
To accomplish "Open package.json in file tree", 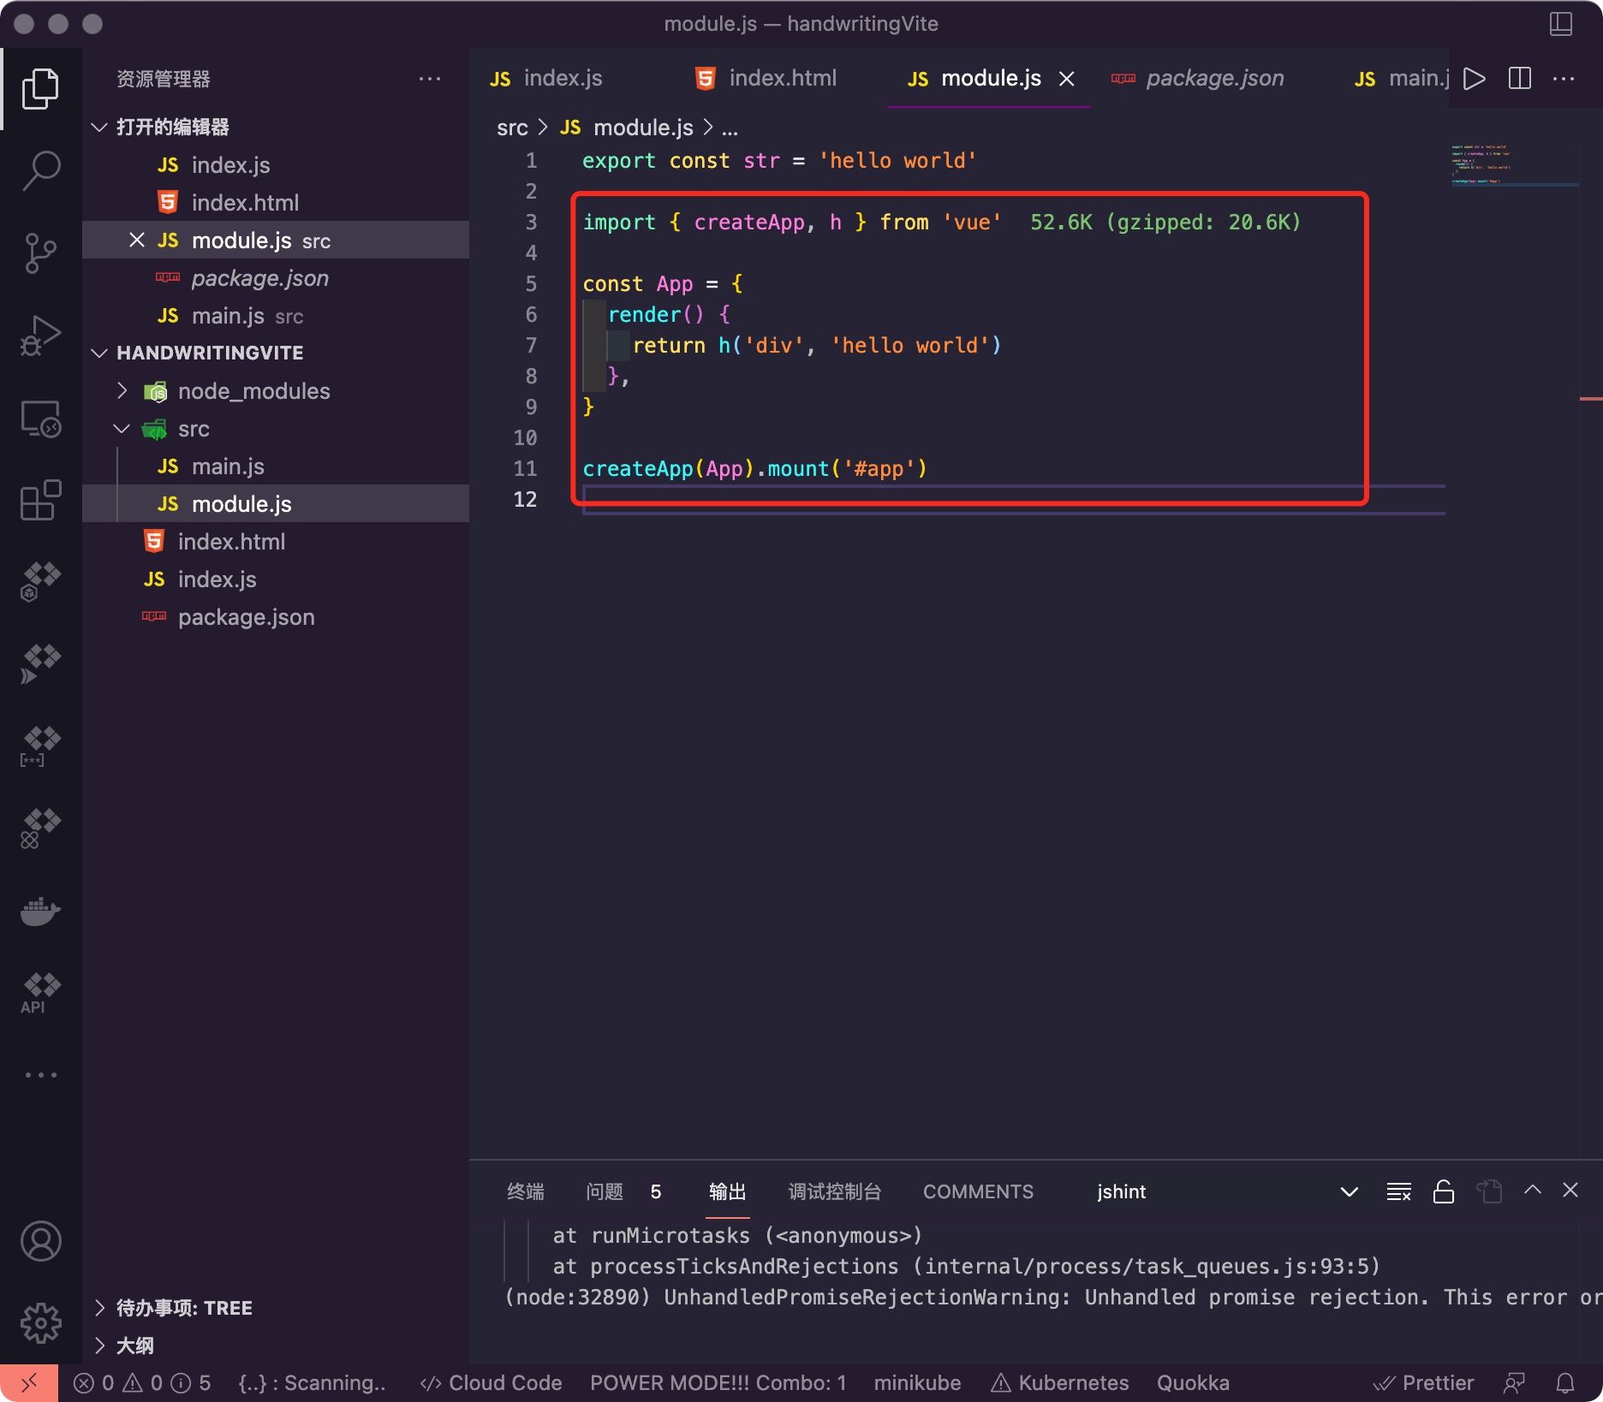I will click(x=276, y=617).
